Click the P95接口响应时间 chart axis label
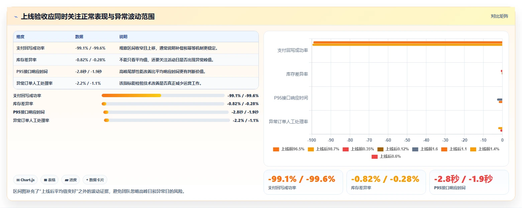The width and height of the screenshot is (522, 208). 291,98
